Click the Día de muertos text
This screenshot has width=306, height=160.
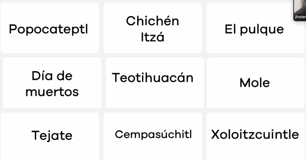click(x=52, y=84)
